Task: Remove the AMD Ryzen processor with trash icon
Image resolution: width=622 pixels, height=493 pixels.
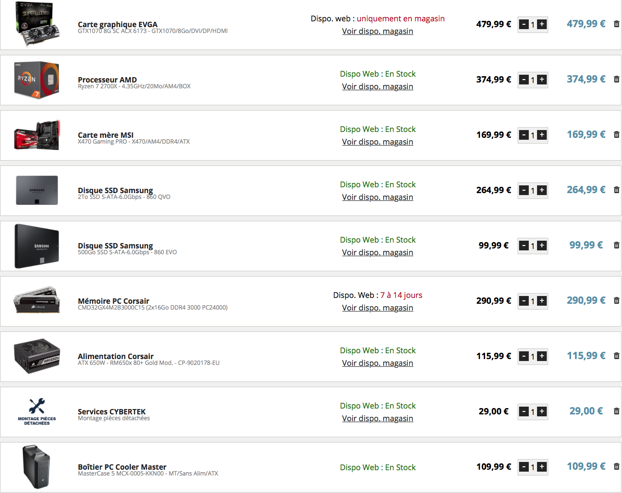Action: point(617,79)
